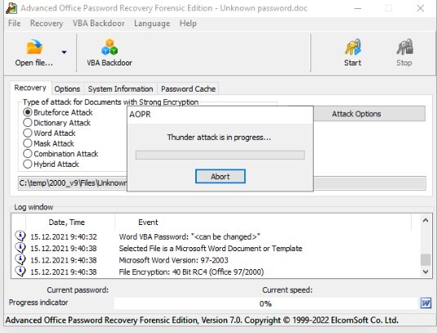Click the version copyright status bar text
Image resolution: width=437 pixels, height=333 pixels.
tap(202, 320)
